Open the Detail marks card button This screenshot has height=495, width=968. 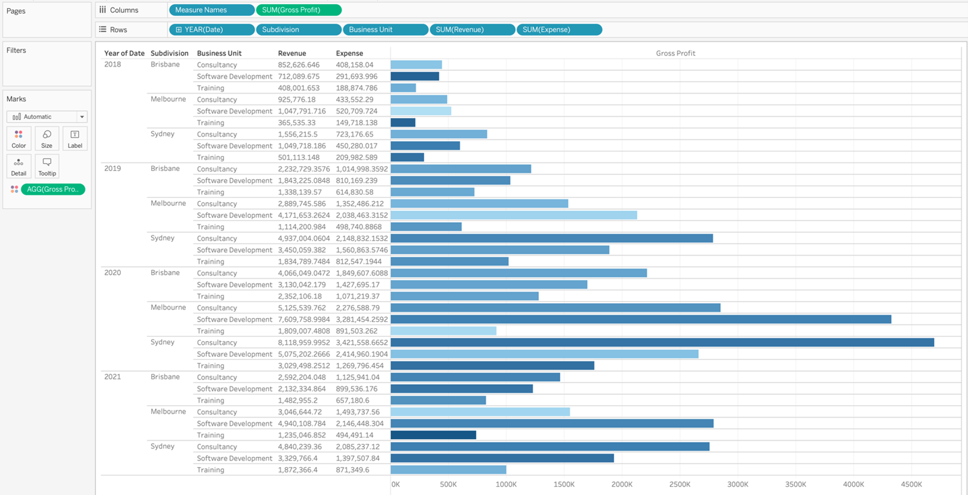(x=18, y=166)
